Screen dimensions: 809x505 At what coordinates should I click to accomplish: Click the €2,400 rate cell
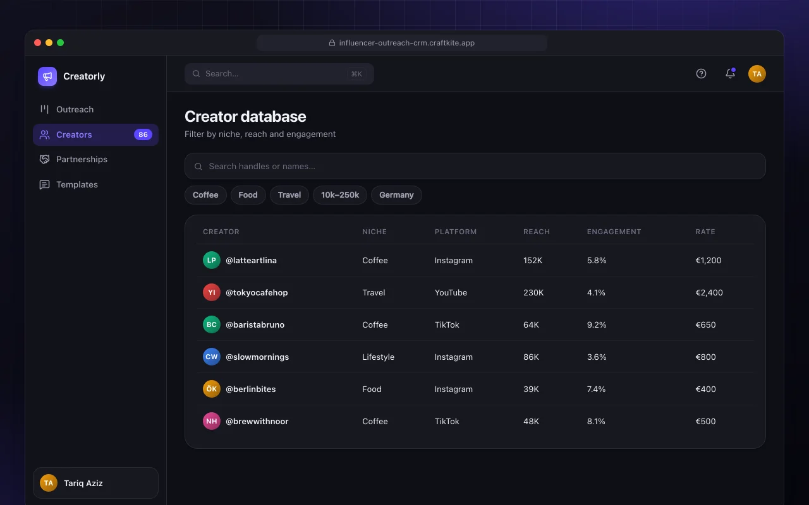(709, 292)
